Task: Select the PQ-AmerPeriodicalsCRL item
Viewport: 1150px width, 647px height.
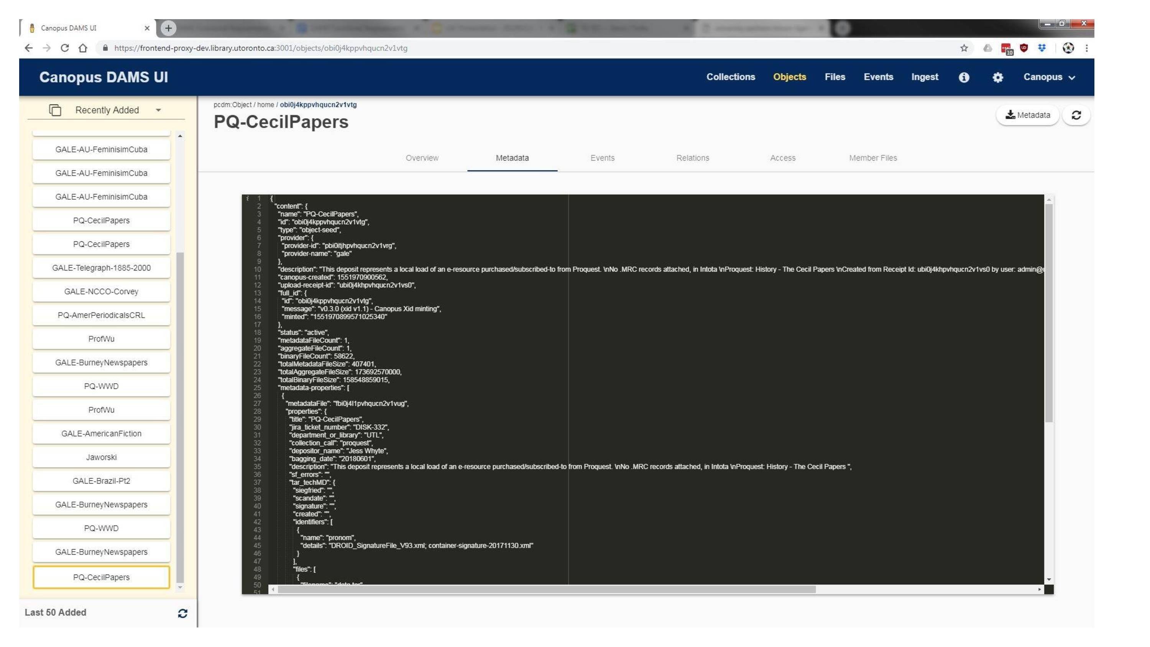Action: [x=101, y=315]
